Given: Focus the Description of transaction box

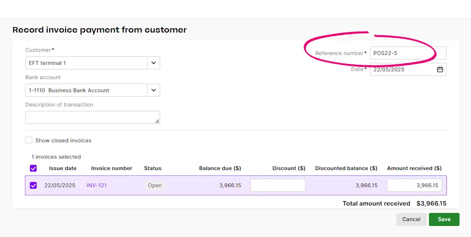Looking at the screenshot, I should [x=92, y=118].
